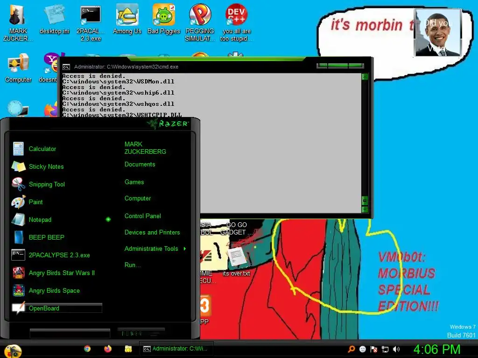The image size is (478, 358).
Task: Switch to Administrator: C:\Wi... taskbar button
Action: click(x=176, y=349)
